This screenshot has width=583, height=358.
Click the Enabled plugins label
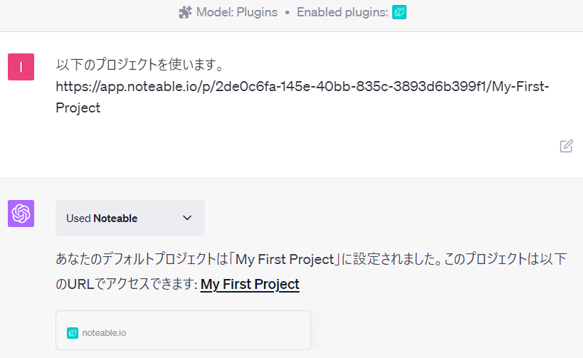point(342,12)
